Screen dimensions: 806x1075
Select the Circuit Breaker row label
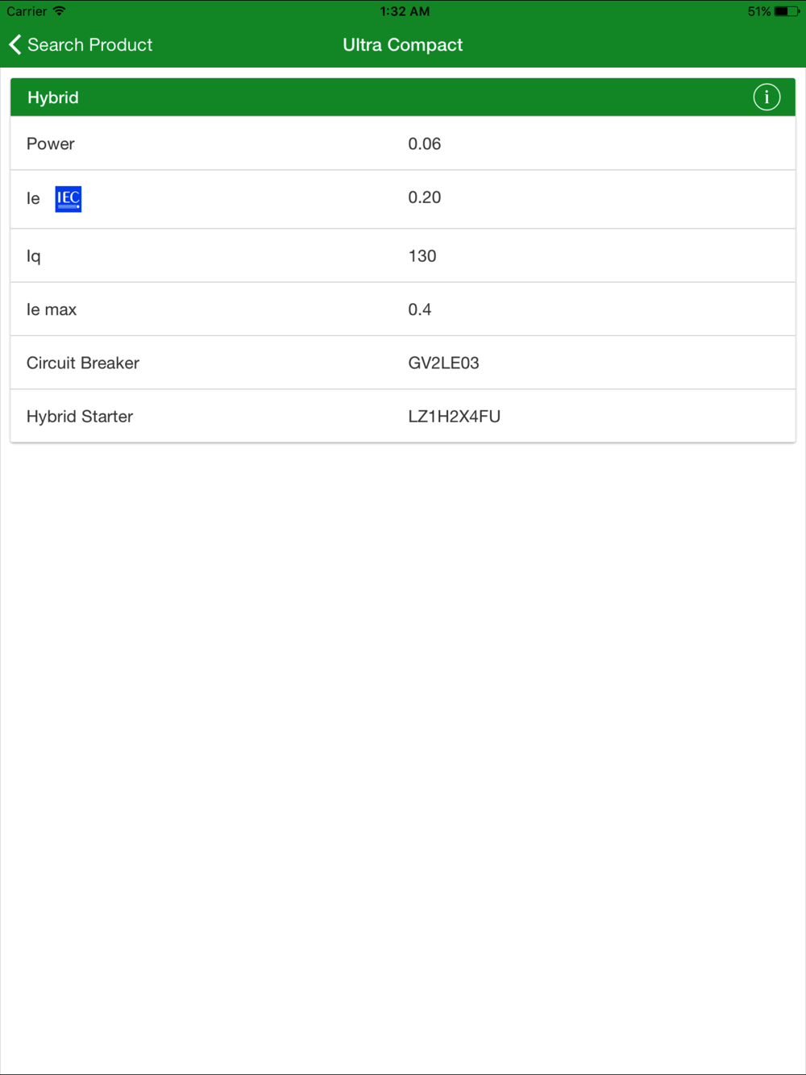[x=83, y=363]
